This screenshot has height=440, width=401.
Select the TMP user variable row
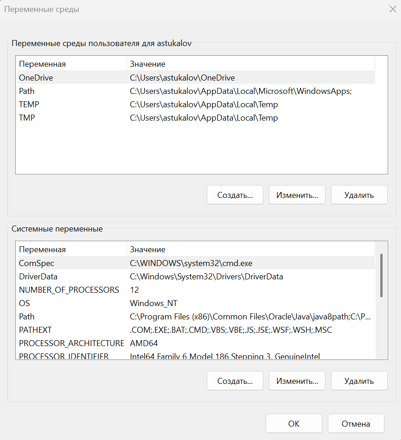click(x=27, y=118)
